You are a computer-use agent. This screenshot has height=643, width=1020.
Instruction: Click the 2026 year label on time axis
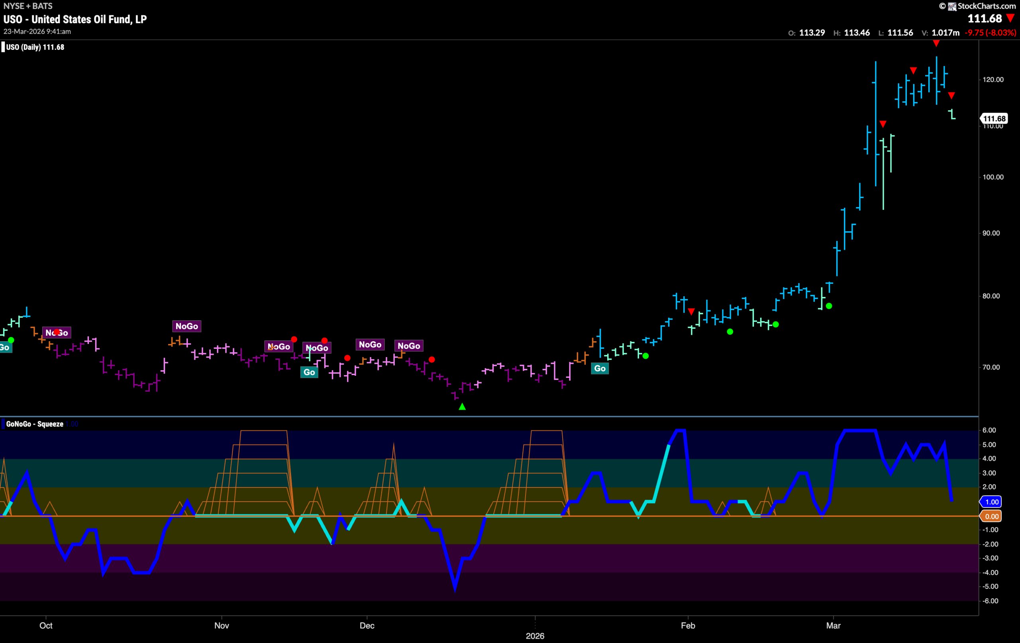[535, 636]
